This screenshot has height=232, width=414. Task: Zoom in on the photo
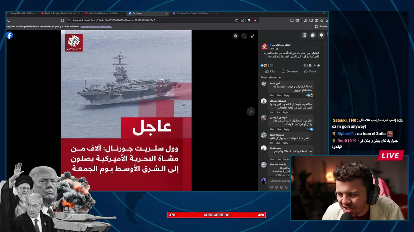coord(235,36)
